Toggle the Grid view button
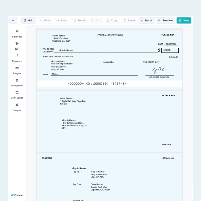Screen dimensions: 201x201 pos(28,20)
